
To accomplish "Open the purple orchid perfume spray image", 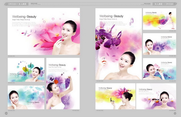I will point(119,44).
